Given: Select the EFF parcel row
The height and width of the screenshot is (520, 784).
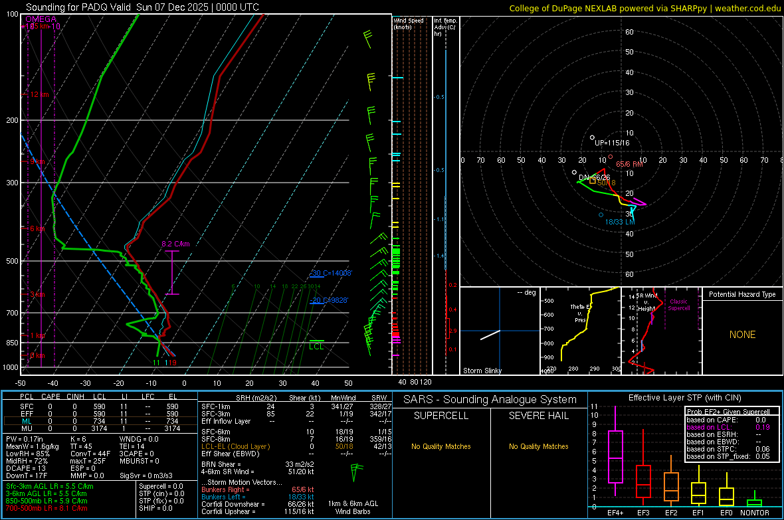Looking at the screenshot, I should [x=99, y=414].
